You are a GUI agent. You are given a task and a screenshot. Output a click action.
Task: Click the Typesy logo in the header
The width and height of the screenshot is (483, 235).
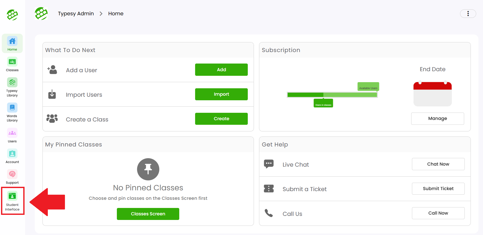click(41, 14)
